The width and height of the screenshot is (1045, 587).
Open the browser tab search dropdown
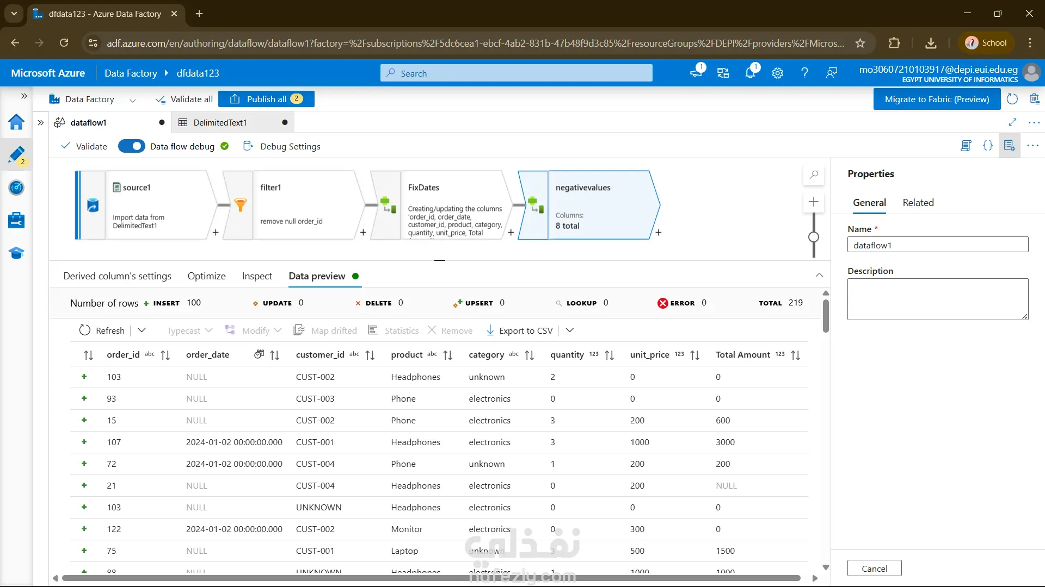pos(14,14)
